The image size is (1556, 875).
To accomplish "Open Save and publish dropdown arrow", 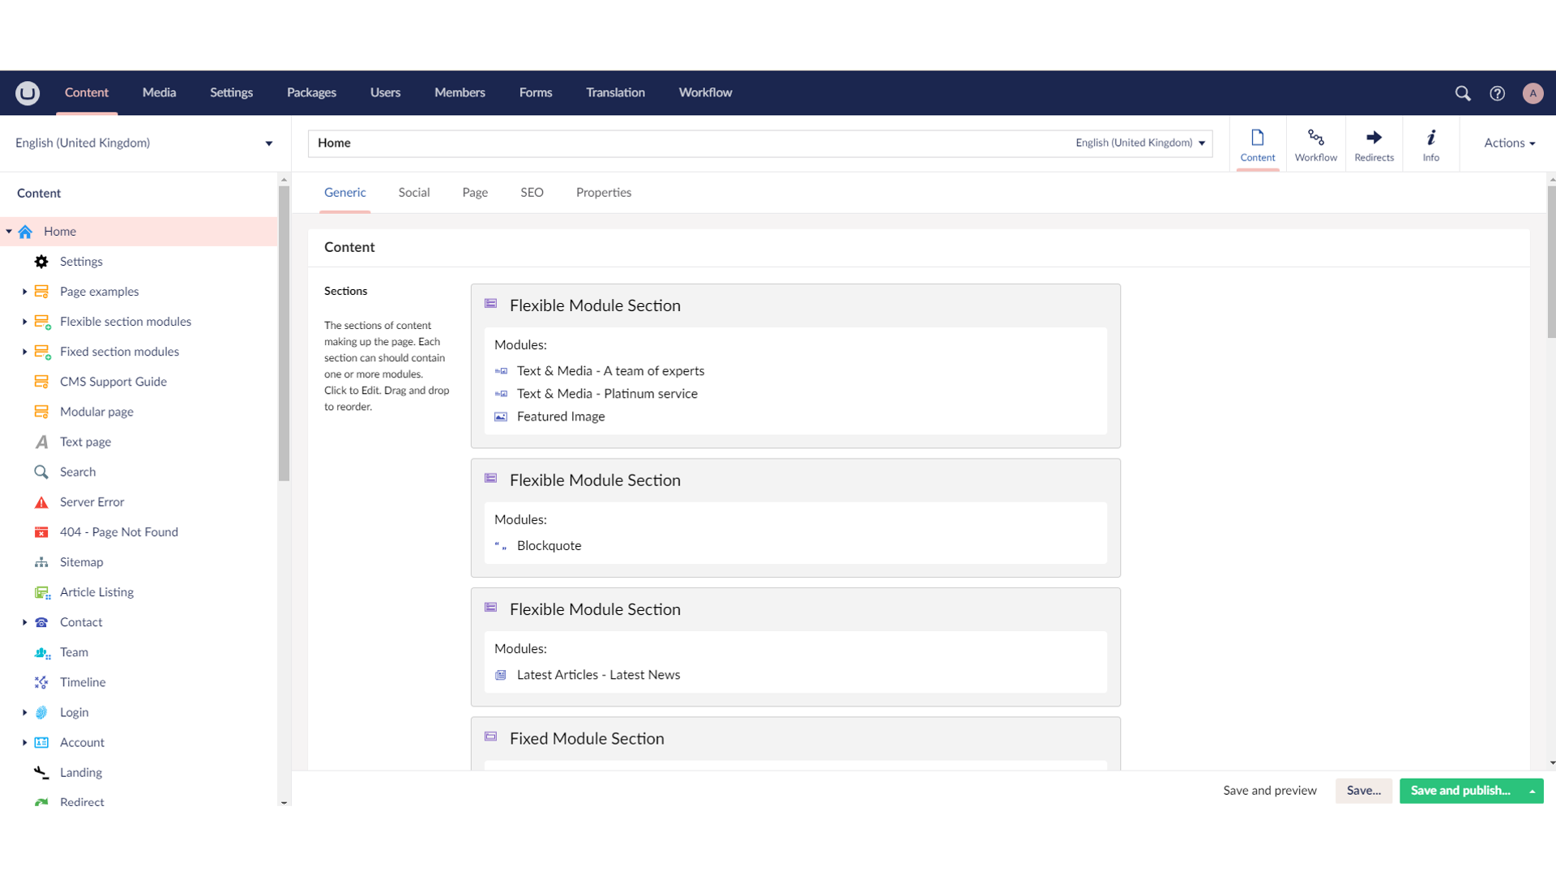I will point(1532,791).
